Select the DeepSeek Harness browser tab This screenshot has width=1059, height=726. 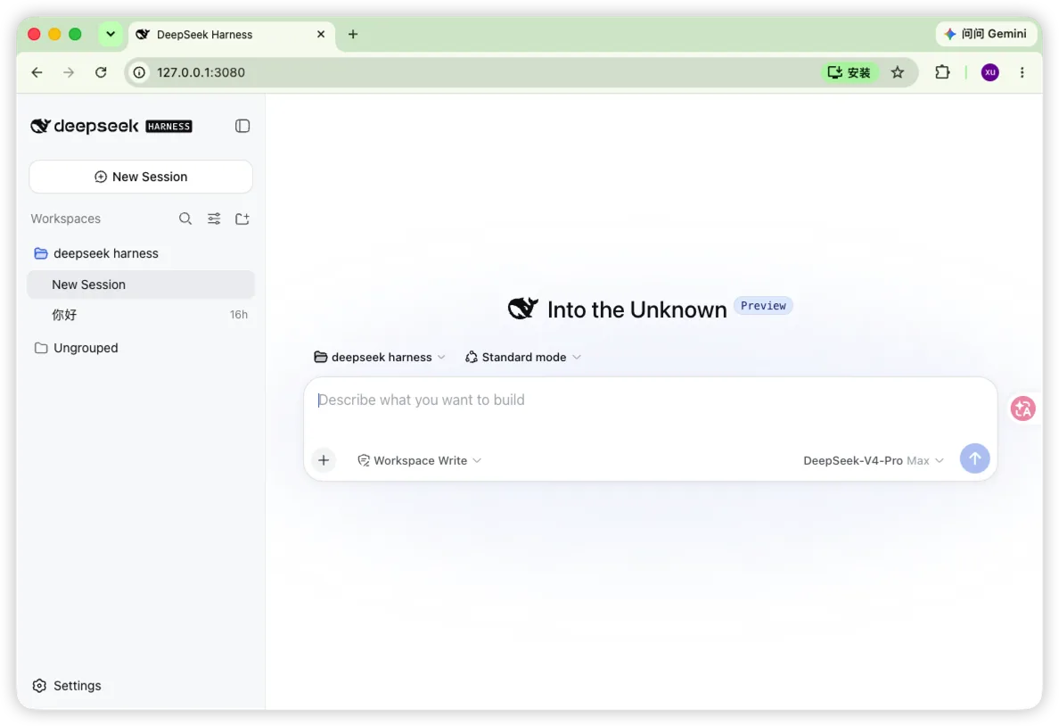230,35
